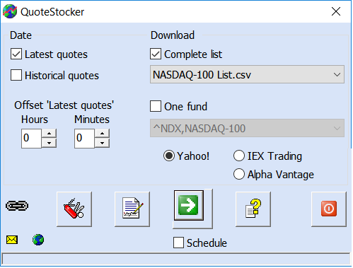Click the Hours input field
The image size is (353, 268).
point(31,139)
